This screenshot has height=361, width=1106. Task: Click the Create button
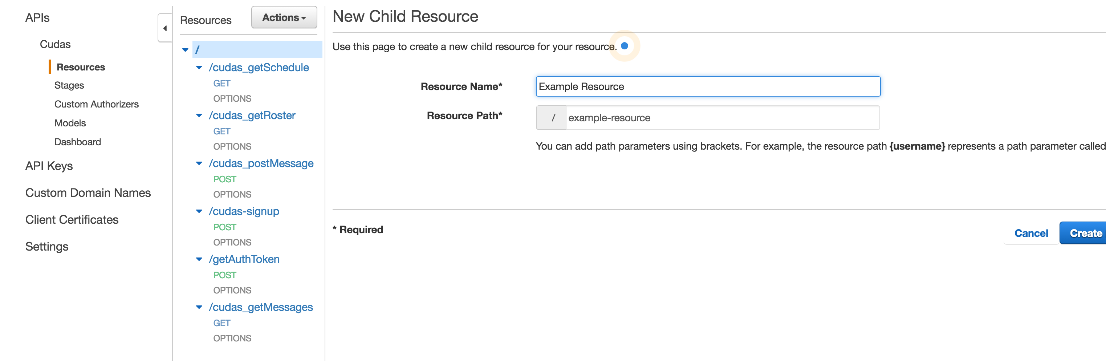point(1083,233)
